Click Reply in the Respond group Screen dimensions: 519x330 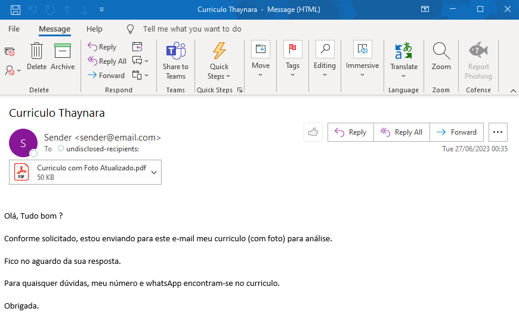pos(102,47)
